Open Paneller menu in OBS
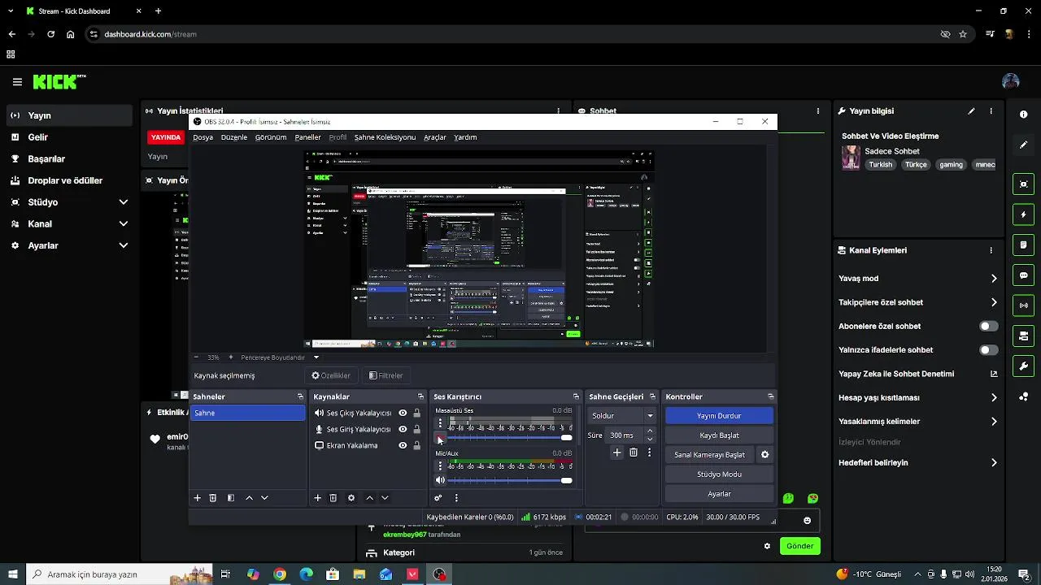The height and width of the screenshot is (585, 1041). click(x=307, y=137)
